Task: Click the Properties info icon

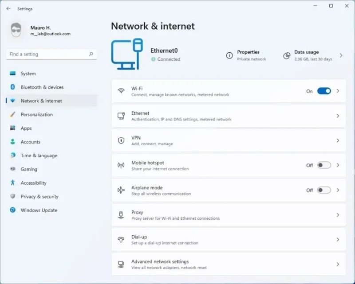Action: pos(229,55)
